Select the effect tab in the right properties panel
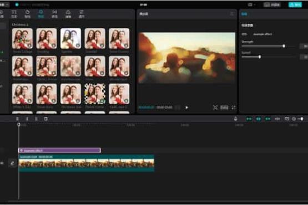This screenshot has width=308, height=205. point(244,14)
